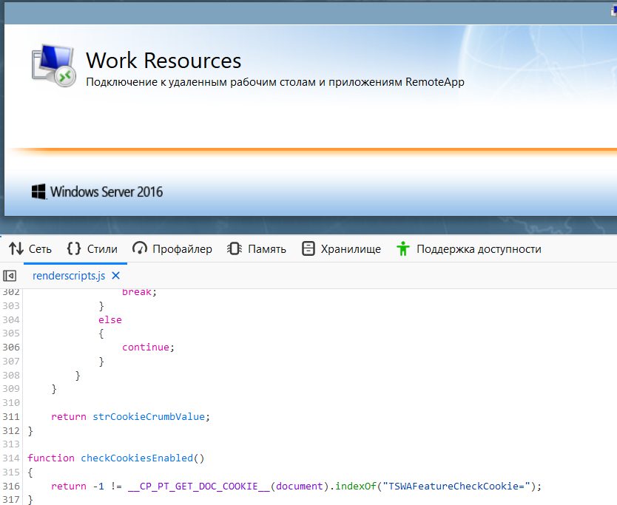Switch to the Память (Memory) tab
Screen dimensions: 617x505
tap(257, 249)
